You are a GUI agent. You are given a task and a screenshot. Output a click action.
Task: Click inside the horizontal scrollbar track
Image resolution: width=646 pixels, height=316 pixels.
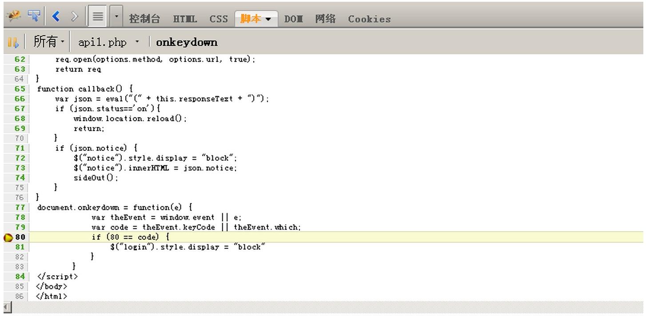(x=328, y=307)
